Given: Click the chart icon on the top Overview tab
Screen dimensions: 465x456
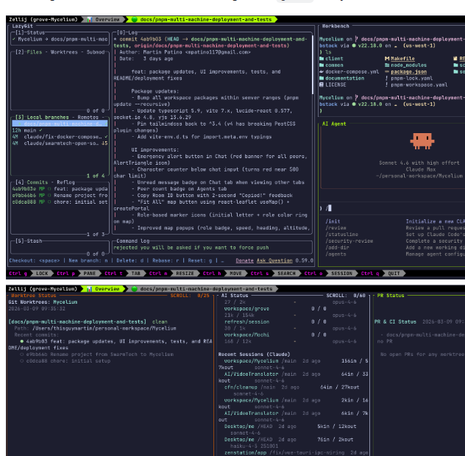Looking at the screenshot, I should pos(90,19).
